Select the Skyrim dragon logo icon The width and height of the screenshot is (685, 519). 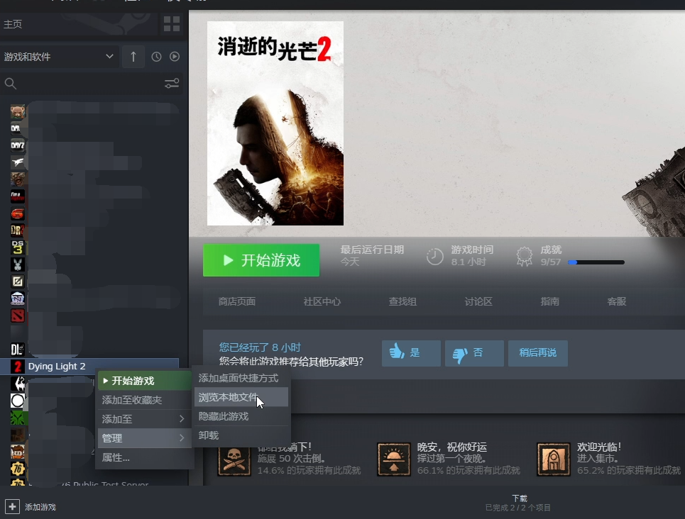(18, 384)
